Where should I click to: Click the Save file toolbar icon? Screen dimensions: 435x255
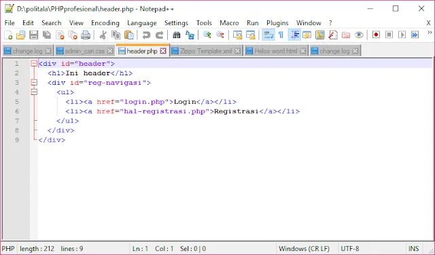click(x=33, y=35)
